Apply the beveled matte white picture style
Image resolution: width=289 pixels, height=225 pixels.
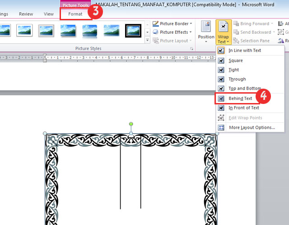click(46, 31)
